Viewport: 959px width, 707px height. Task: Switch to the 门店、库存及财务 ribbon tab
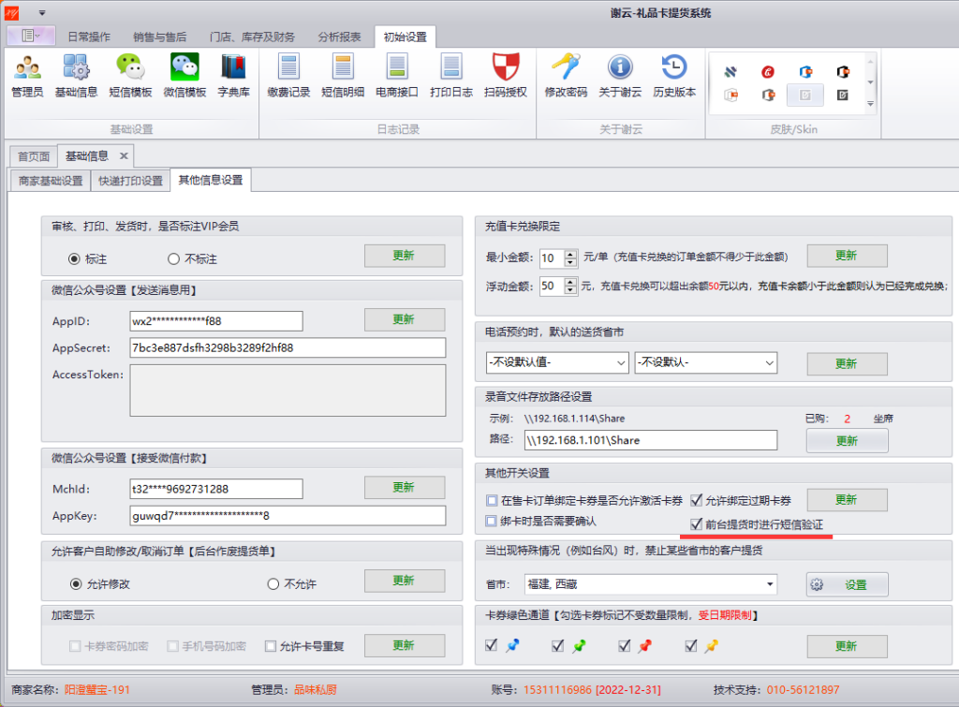252,37
